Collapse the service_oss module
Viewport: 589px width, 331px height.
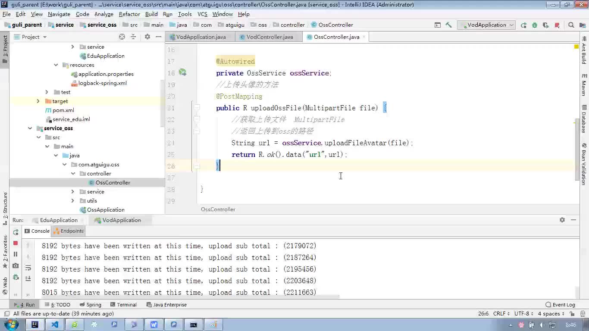[30, 128]
